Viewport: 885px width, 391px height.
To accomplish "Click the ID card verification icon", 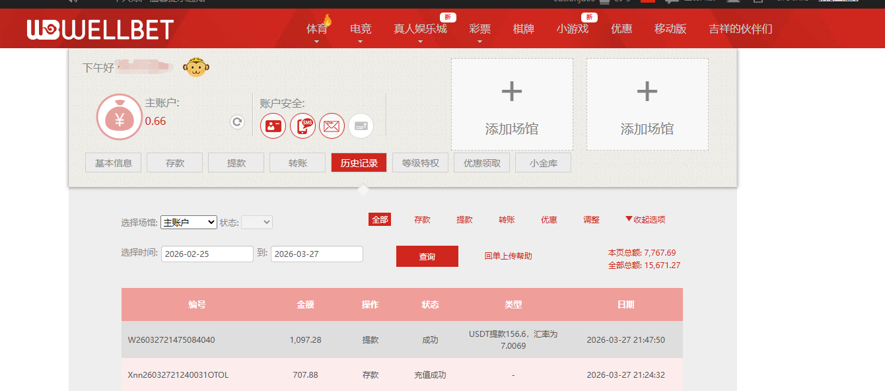I will pos(273,125).
